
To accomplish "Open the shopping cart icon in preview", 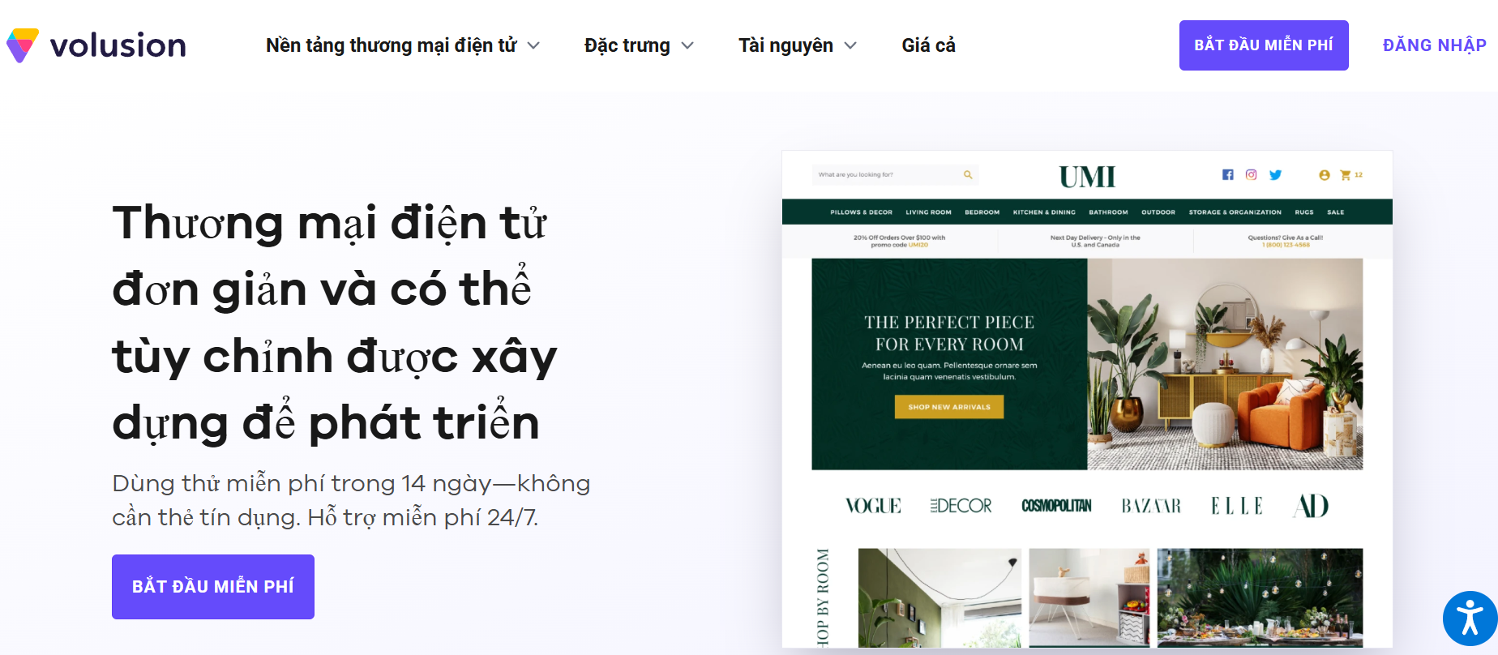I will click(x=1346, y=175).
